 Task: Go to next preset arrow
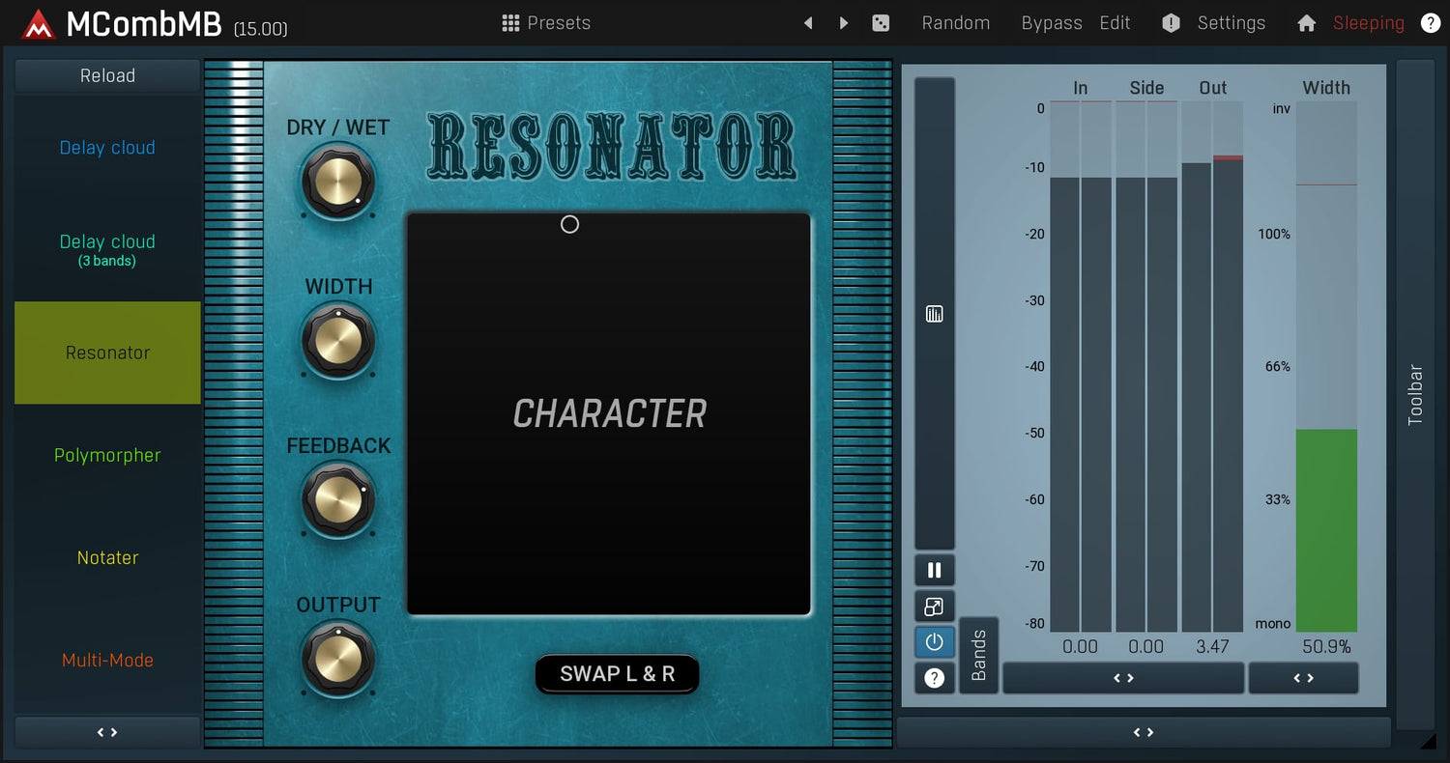tap(844, 23)
